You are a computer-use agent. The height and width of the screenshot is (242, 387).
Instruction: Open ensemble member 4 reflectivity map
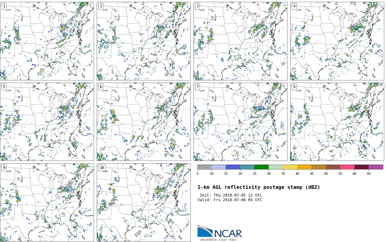coord(337,41)
